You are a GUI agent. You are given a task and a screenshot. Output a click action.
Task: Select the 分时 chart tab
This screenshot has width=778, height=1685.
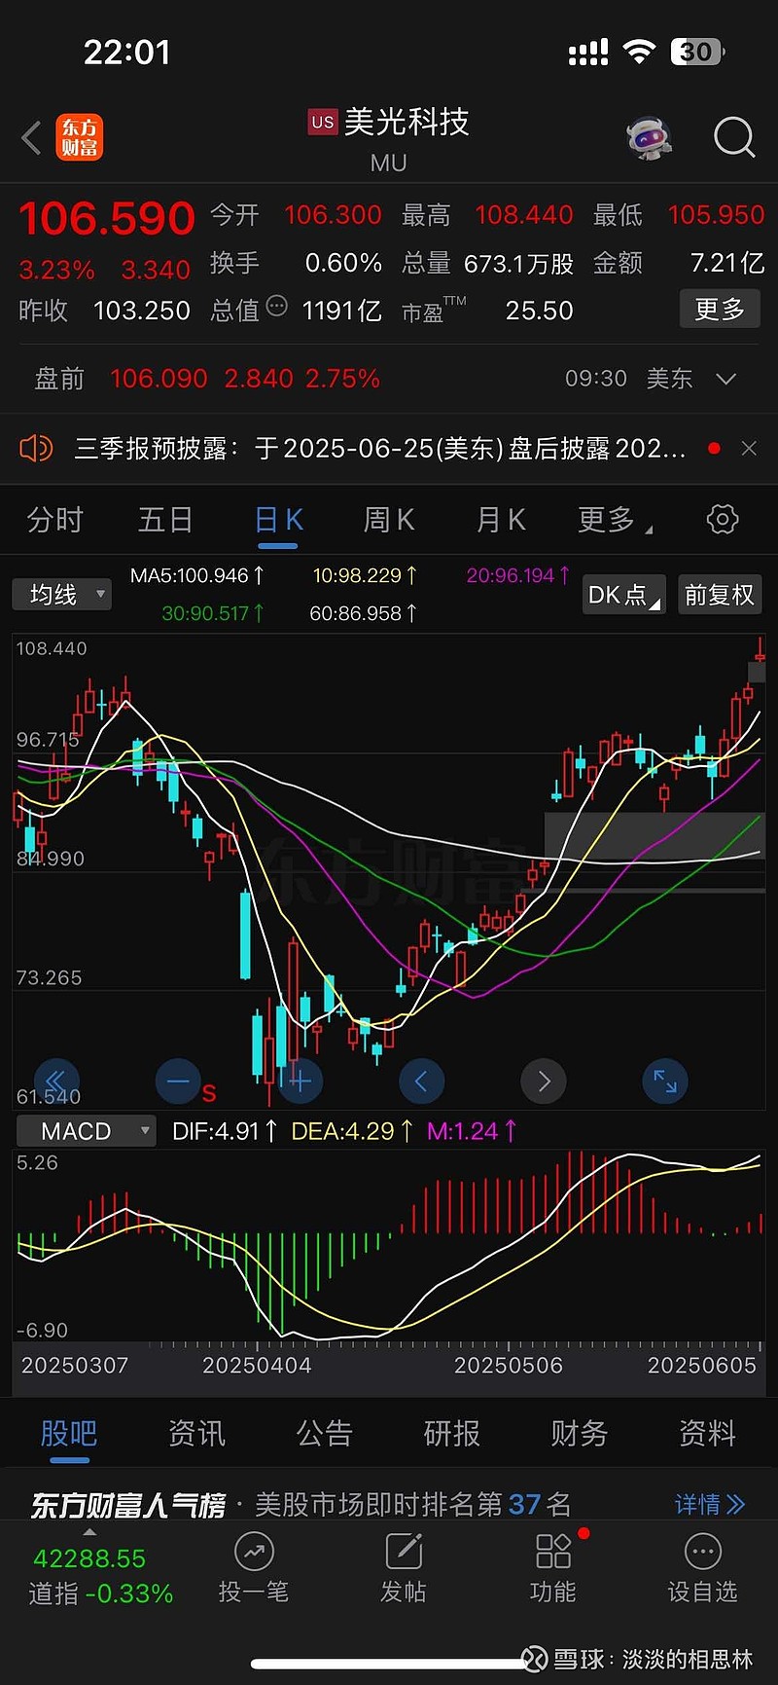[54, 520]
